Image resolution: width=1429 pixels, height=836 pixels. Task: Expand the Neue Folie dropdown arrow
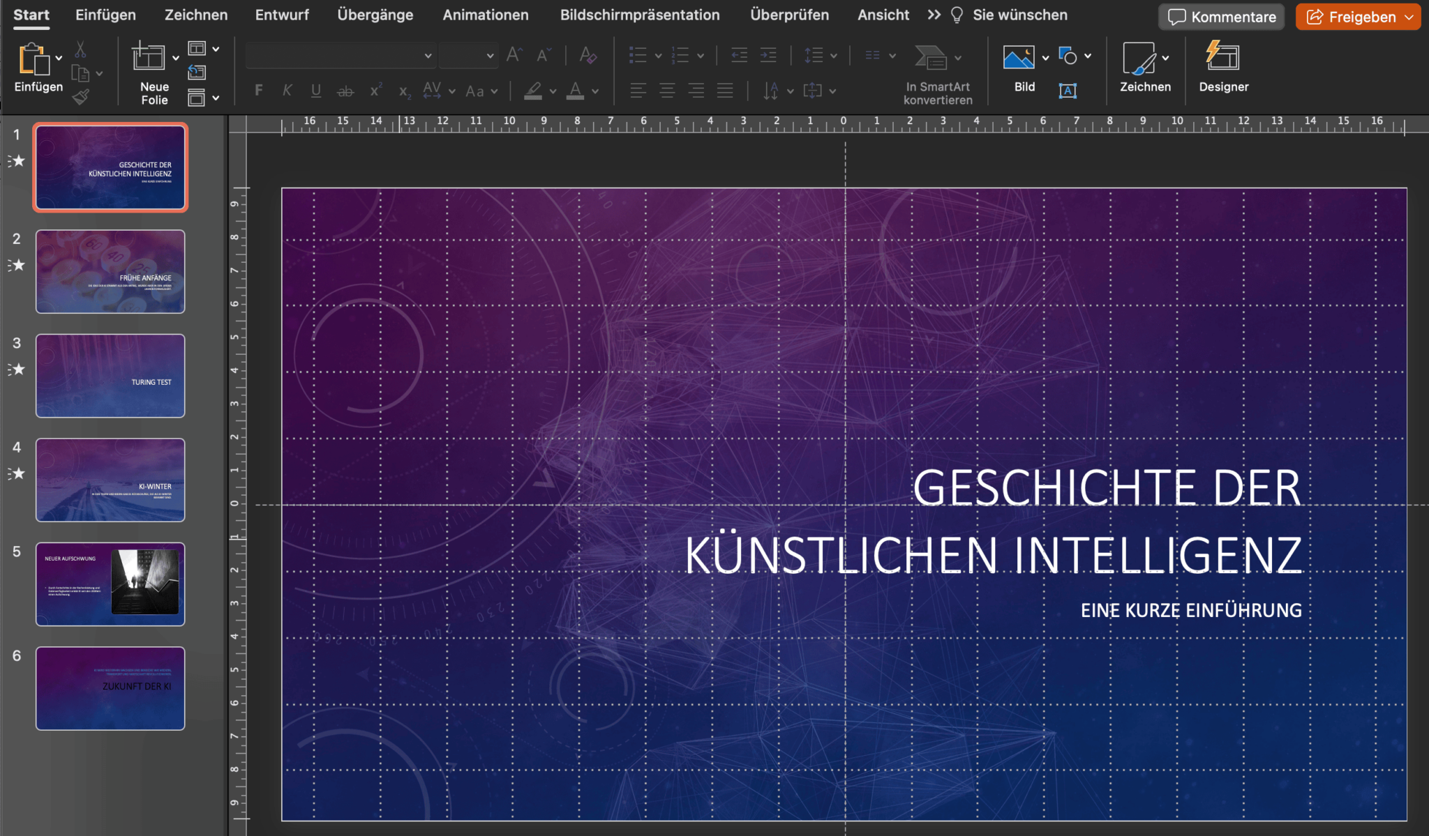point(175,58)
